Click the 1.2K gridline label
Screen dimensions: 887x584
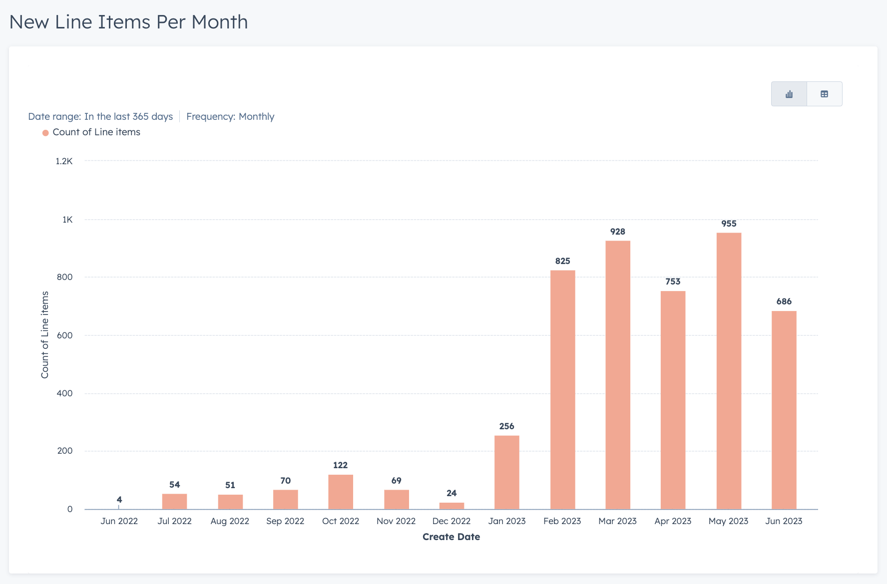(x=64, y=161)
